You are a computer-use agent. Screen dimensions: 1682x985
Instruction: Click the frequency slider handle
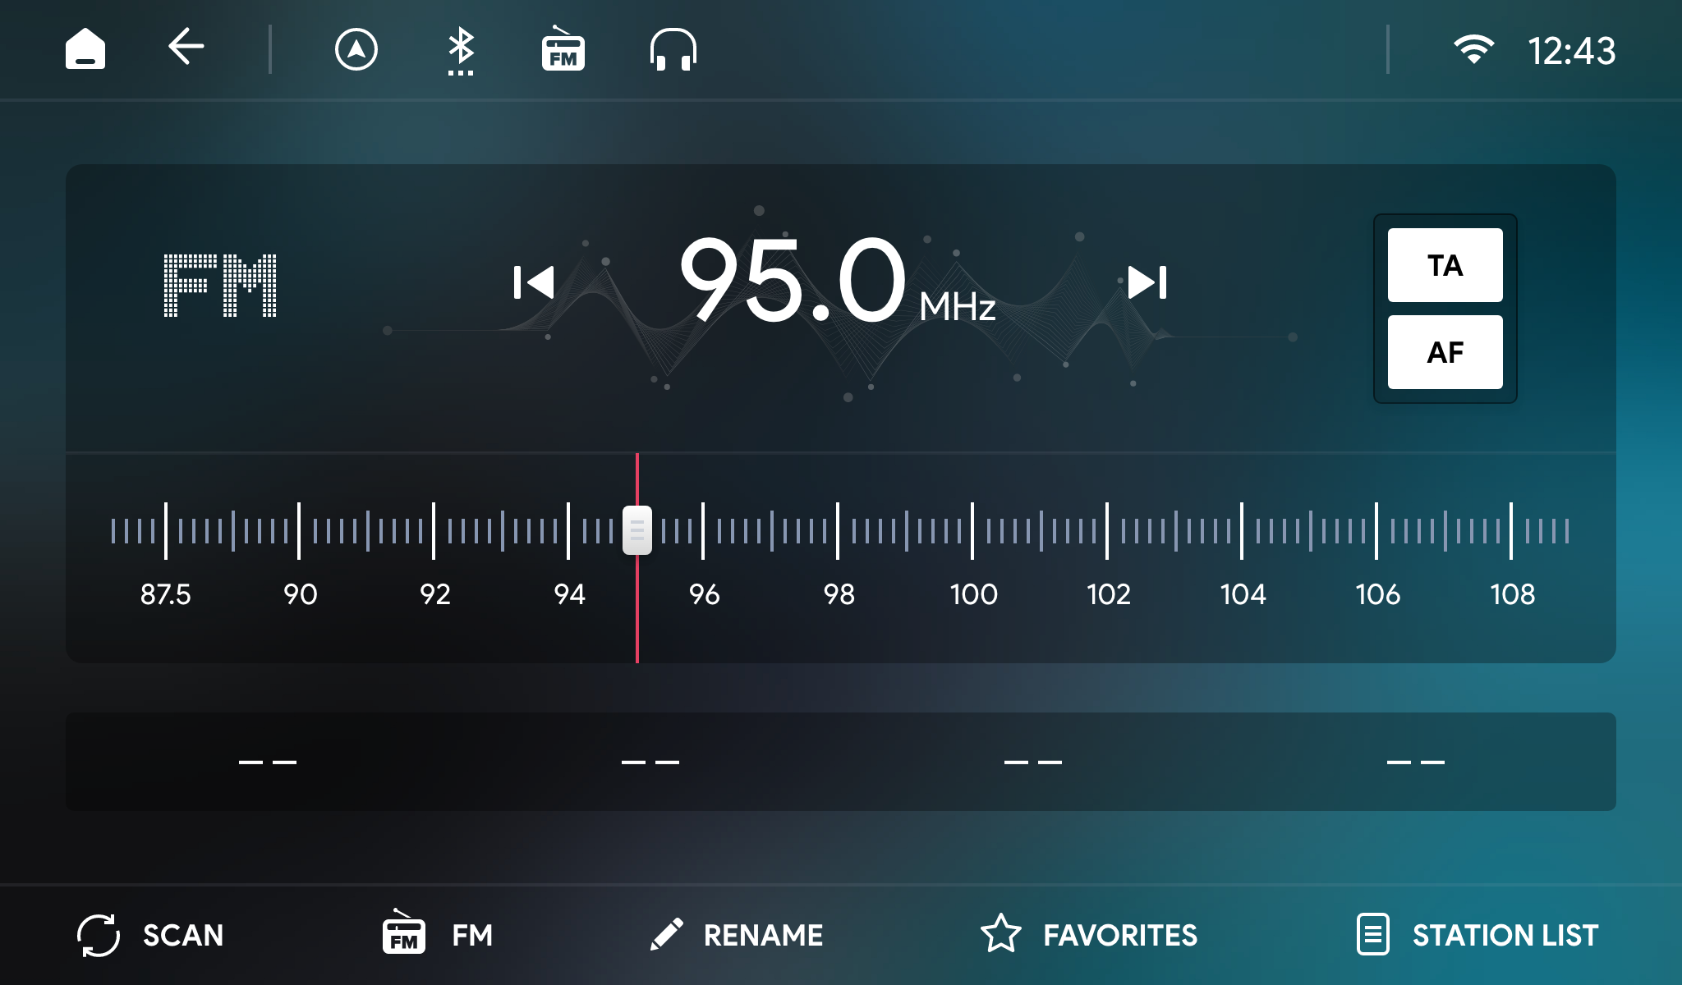pyautogui.click(x=636, y=530)
